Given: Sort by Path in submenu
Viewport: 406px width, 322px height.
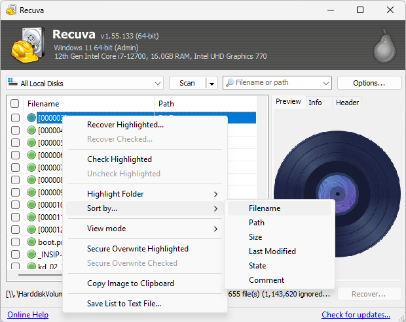Looking at the screenshot, I should pos(280,223).
